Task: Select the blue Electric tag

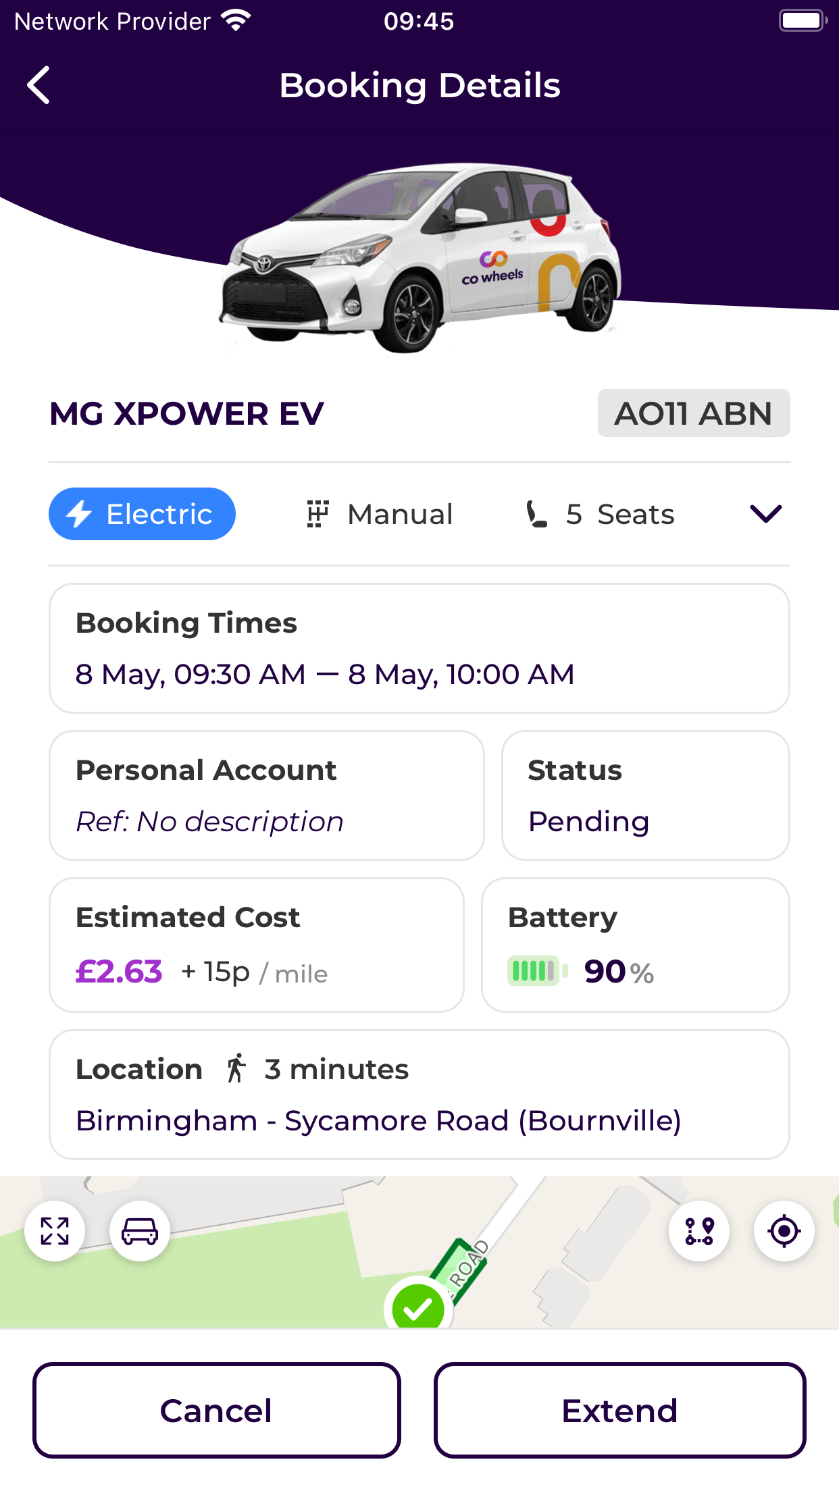Action: [142, 514]
